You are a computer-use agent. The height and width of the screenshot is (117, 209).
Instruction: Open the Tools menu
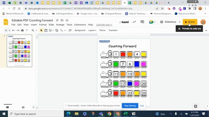pyautogui.click(x=69, y=25)
